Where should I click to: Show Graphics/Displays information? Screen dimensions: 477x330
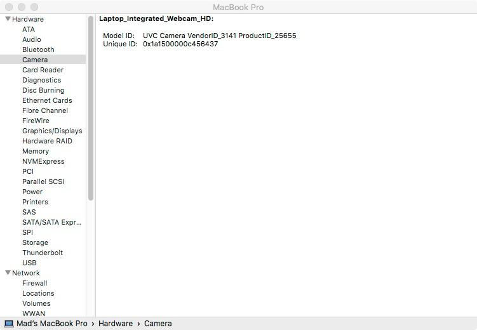52,131
